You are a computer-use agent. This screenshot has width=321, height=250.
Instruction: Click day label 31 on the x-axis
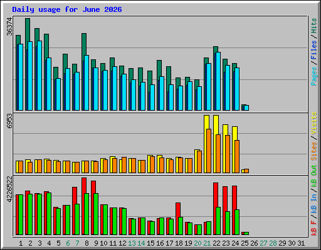click(x=301, y=243)
